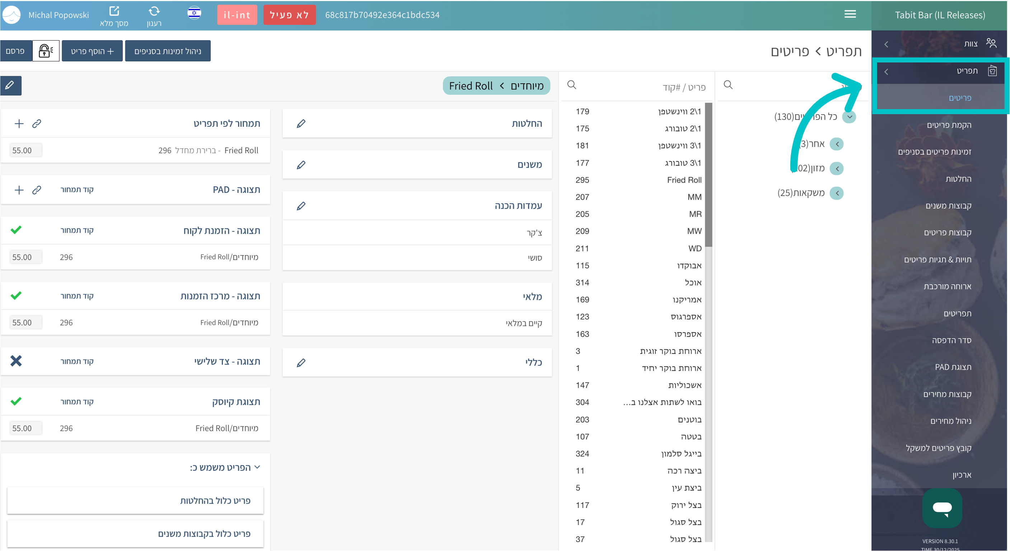Click the blue edit pencil button
The width and height of the screenshot is (1010, 551).
(x=10, y=85)
